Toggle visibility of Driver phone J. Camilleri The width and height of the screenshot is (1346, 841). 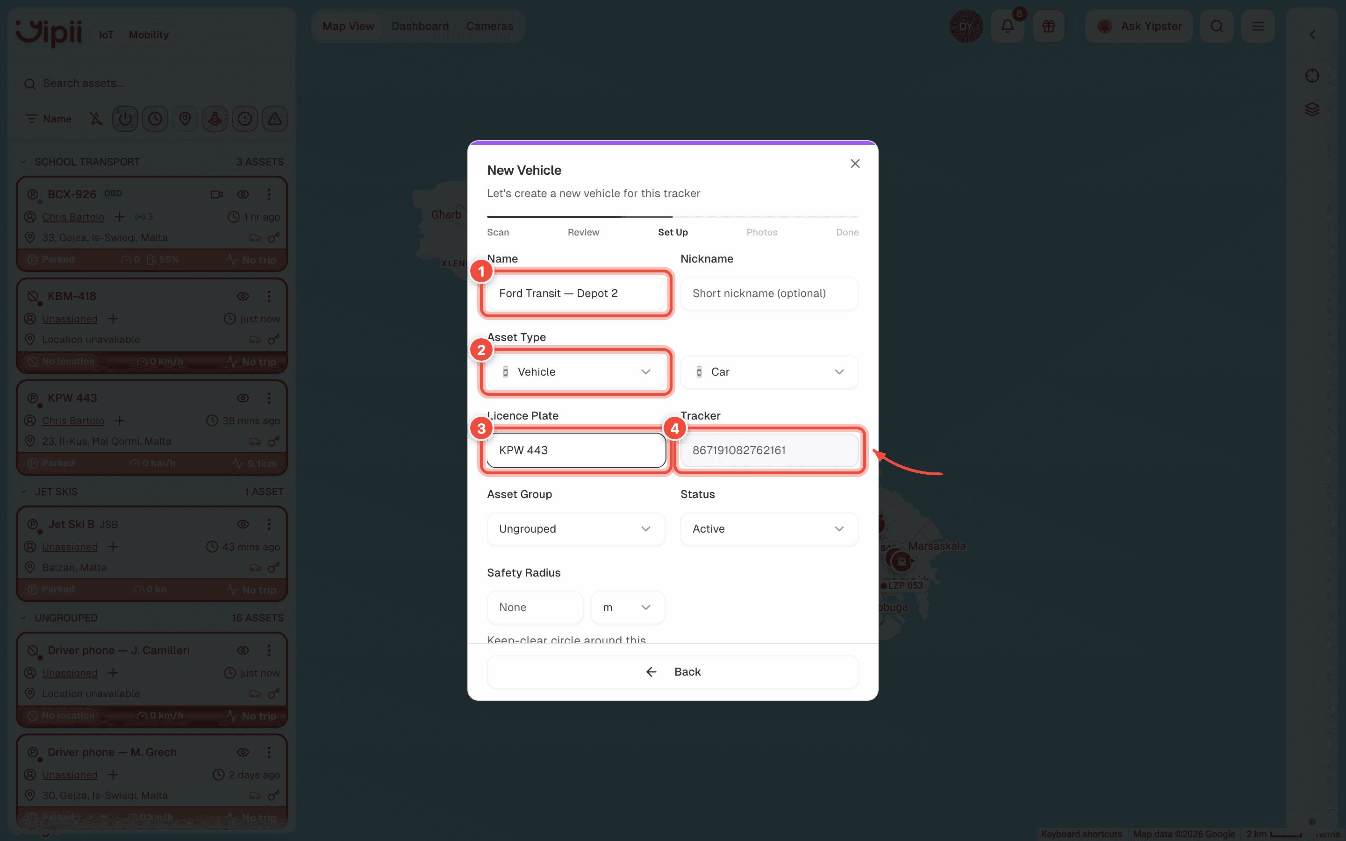pyautogui.click(x=243, y=650)
